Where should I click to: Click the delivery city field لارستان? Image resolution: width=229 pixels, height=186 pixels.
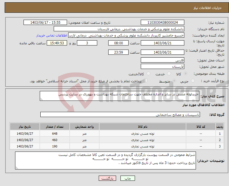pyautogui.click(x=163, y=66)
